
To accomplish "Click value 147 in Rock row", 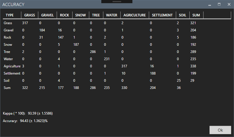I will pos(61,37).
